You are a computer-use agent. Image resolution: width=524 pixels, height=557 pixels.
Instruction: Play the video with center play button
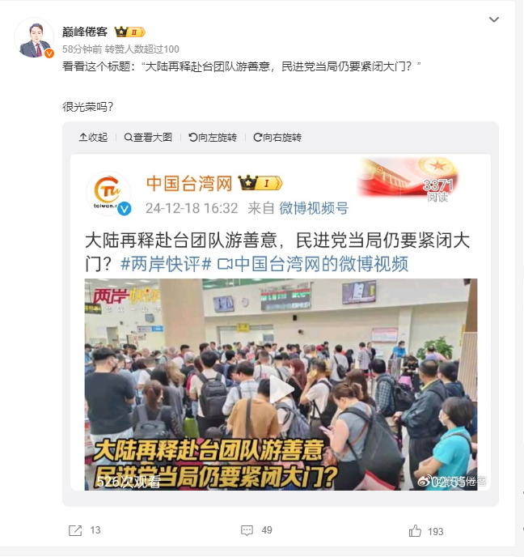pyautogui.click(x=281, y=389)
